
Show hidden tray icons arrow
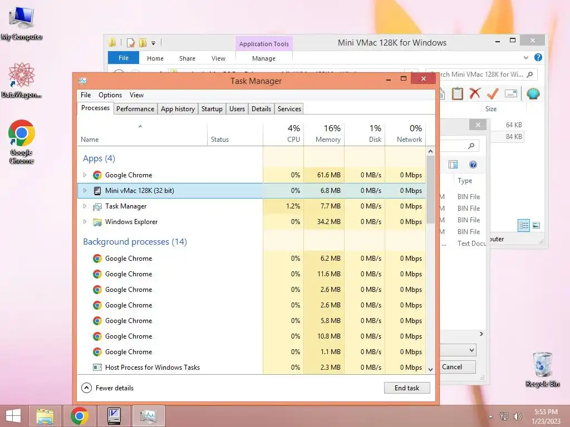(x=491, y=416)
